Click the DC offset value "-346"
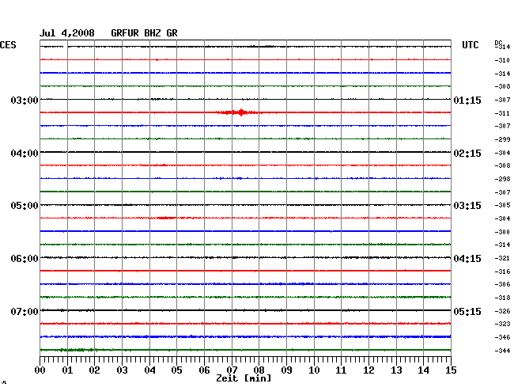Screen dimensions: 514x391 [x=502, y=337]
